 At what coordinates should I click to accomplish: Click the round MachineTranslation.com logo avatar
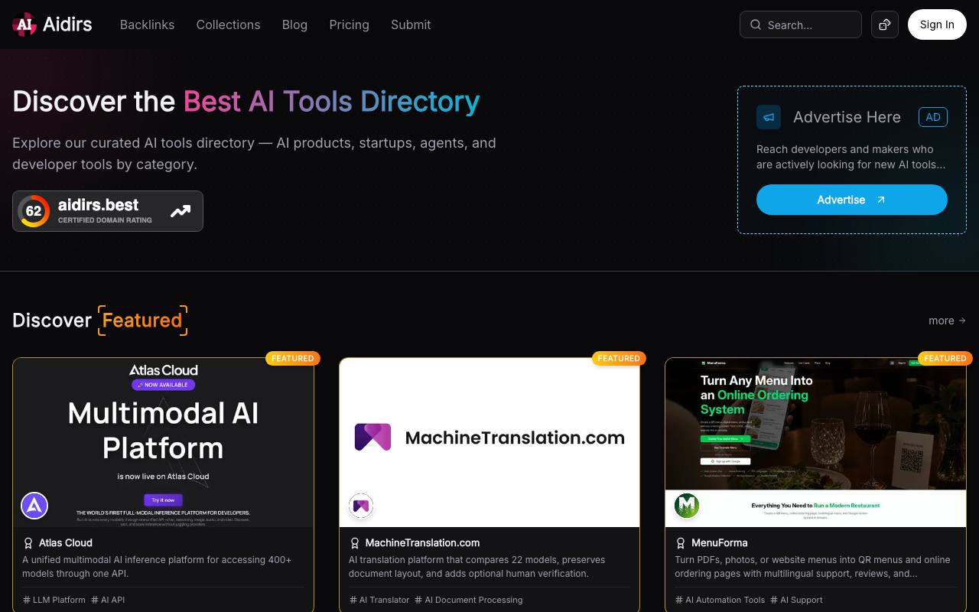[361, 506]
